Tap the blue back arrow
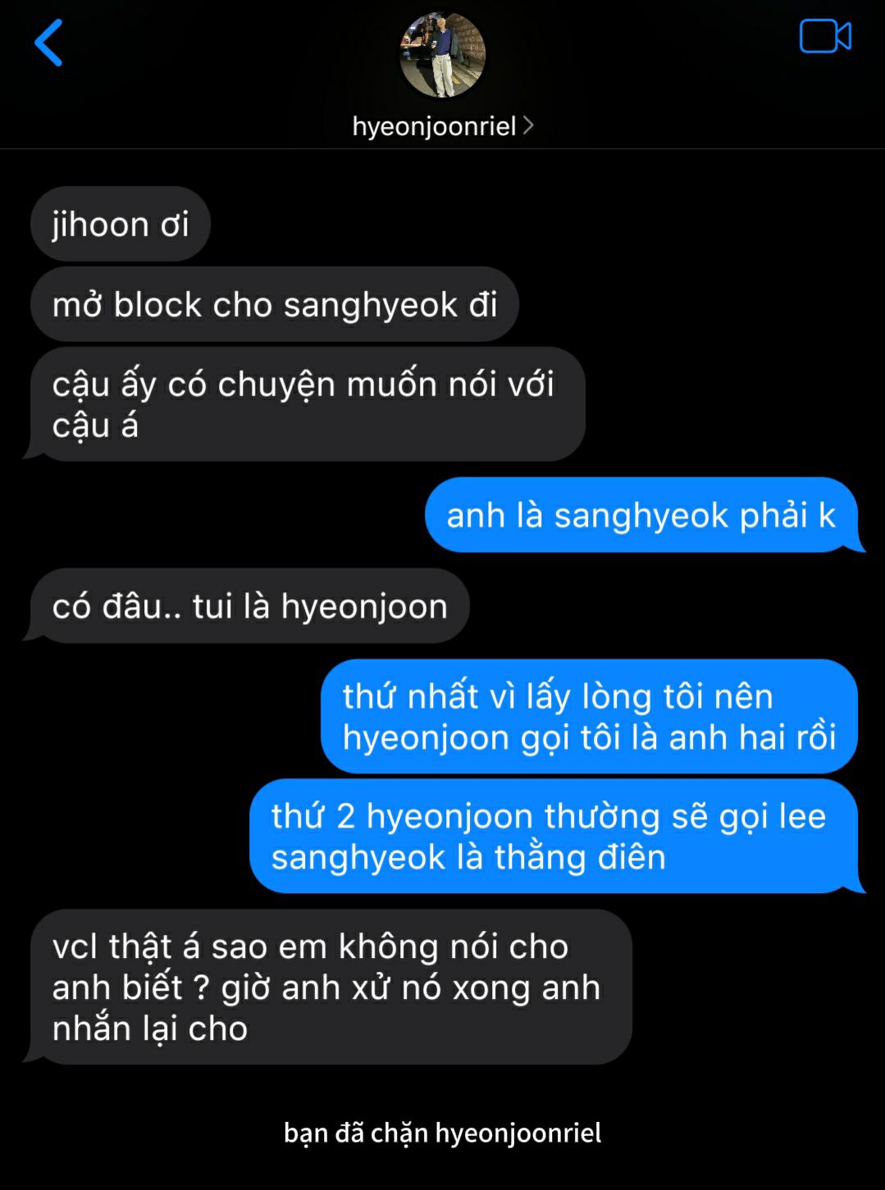This screenshot has height=1190, width=885. click(x=48, y=43)
